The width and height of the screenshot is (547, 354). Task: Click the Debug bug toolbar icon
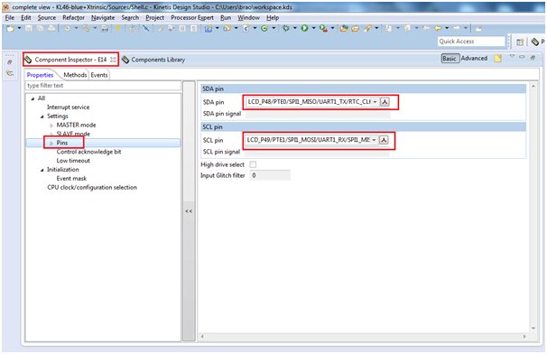click(286, 29)
